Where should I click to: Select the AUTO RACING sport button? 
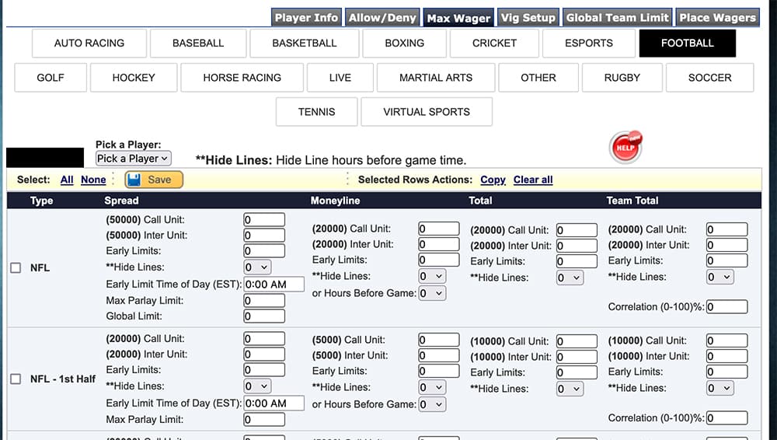[x=89, y=44]
